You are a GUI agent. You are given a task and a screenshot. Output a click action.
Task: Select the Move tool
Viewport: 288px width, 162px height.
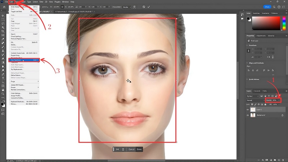coord(3,15)
